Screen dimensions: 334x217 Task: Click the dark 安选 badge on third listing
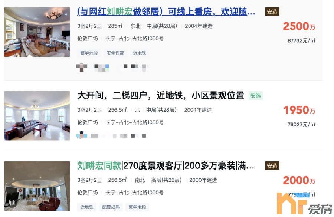tap(272, 166)
